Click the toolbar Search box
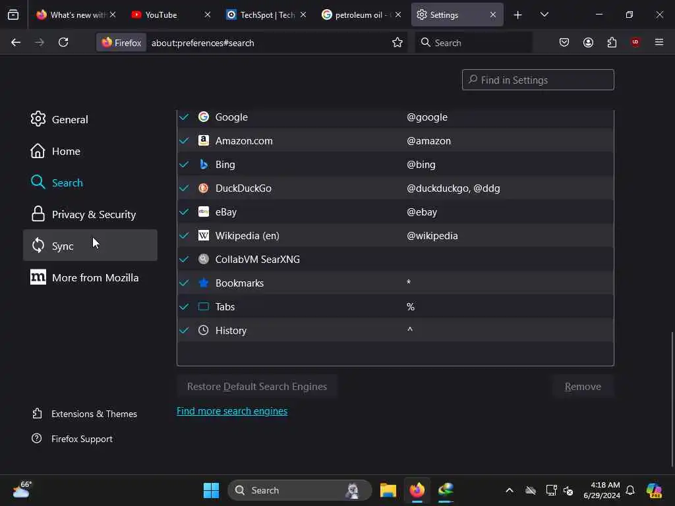The image size is (675, 506). click(x=473, y=43)
